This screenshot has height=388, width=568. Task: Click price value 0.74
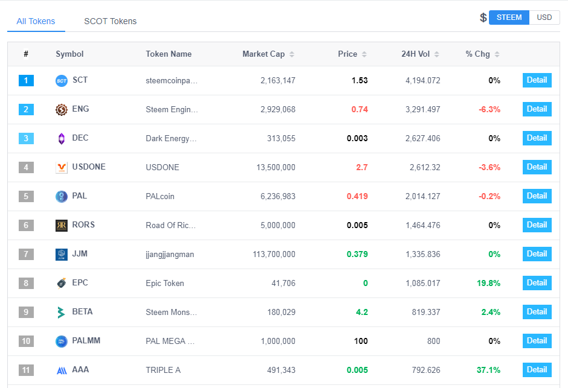360,109
